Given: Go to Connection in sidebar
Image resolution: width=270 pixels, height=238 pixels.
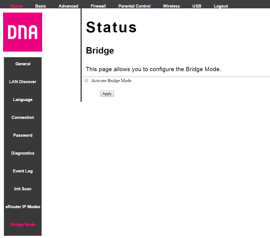Looking at the screenshot, I should coord(23,117).
